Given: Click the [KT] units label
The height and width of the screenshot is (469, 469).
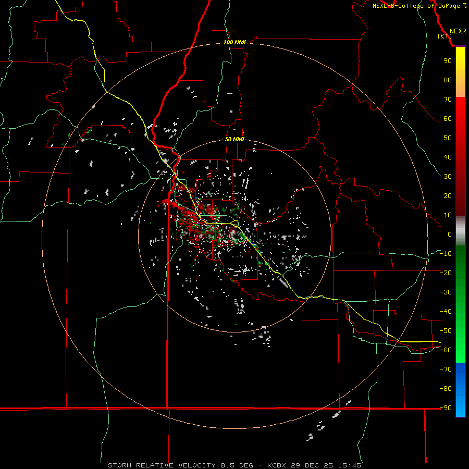Looking at the screenshot, I should 445,36.
